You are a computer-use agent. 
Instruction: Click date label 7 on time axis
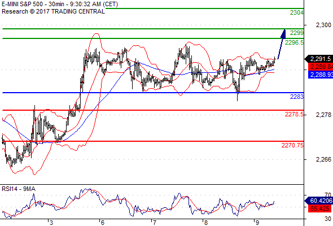tap(154, 223)
